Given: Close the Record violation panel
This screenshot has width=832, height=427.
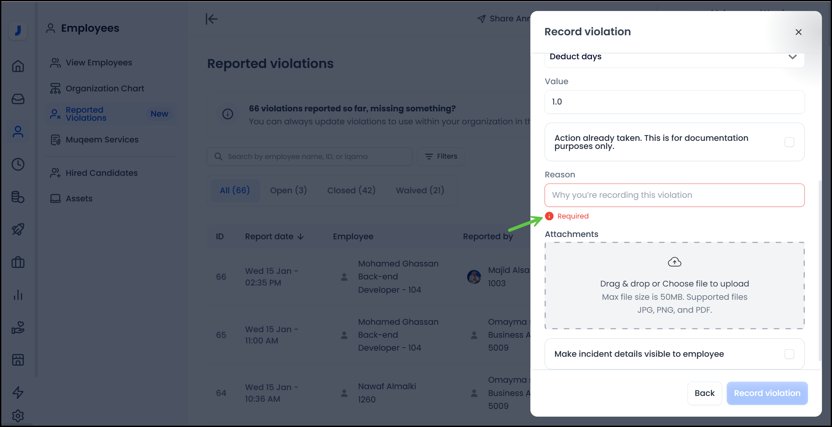Looking at the screenshot, I should pos(798,32).
